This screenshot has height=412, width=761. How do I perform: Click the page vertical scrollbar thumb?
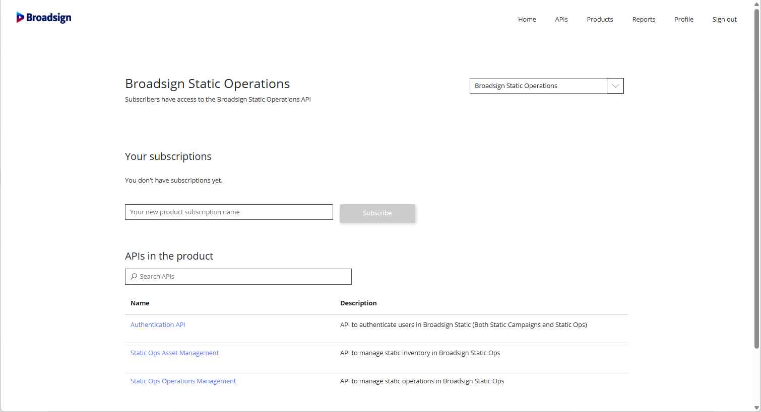pos(756,179)
